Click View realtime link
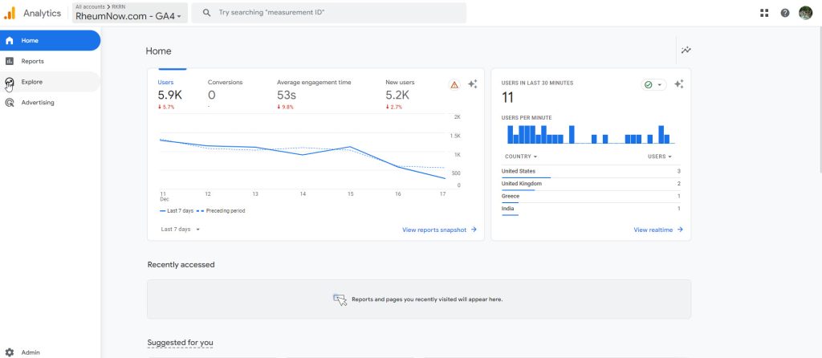This screenshot has height=358, width=822. coord(658,230)
